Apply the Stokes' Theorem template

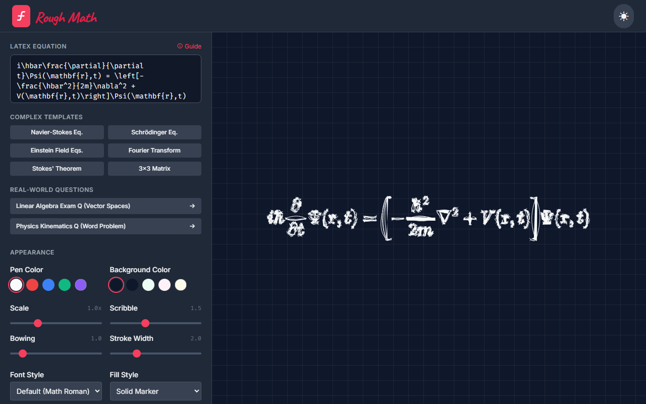(57, 169)
